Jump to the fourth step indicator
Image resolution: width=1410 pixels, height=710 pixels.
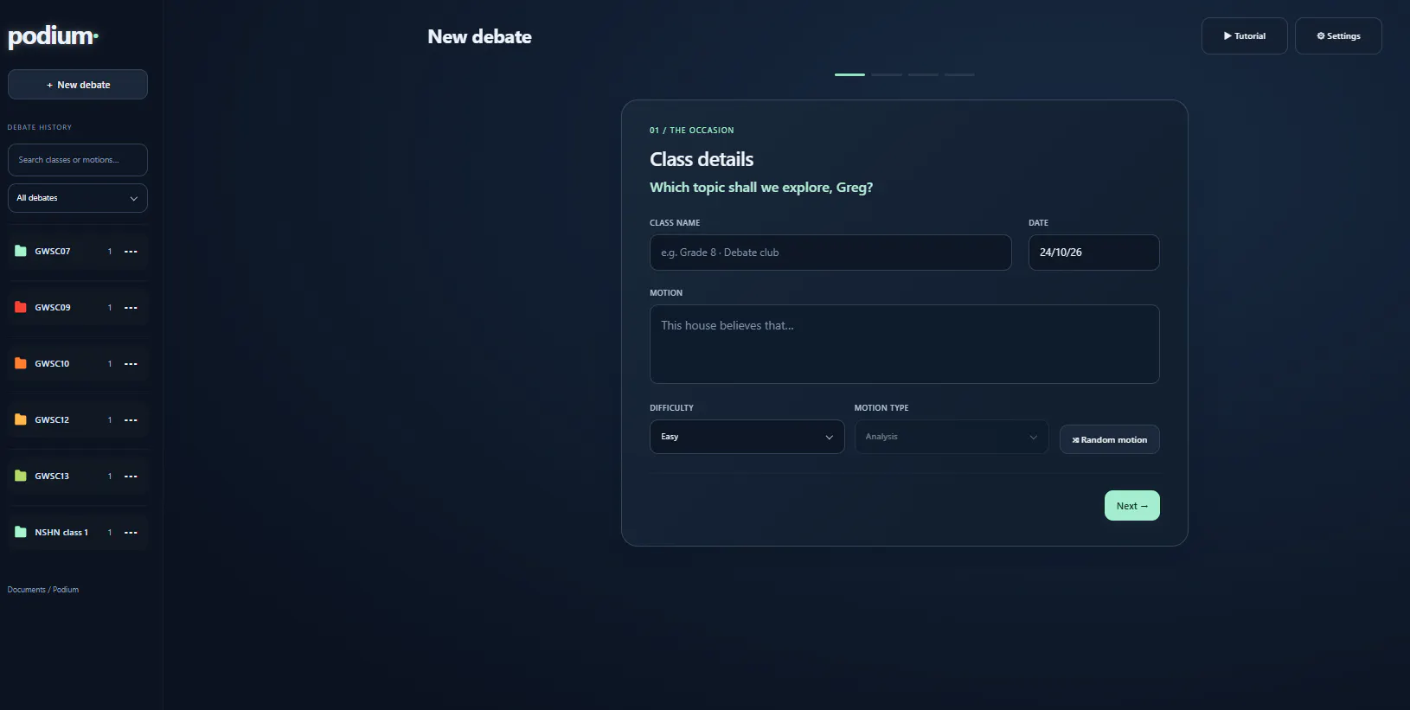point(959,74)
